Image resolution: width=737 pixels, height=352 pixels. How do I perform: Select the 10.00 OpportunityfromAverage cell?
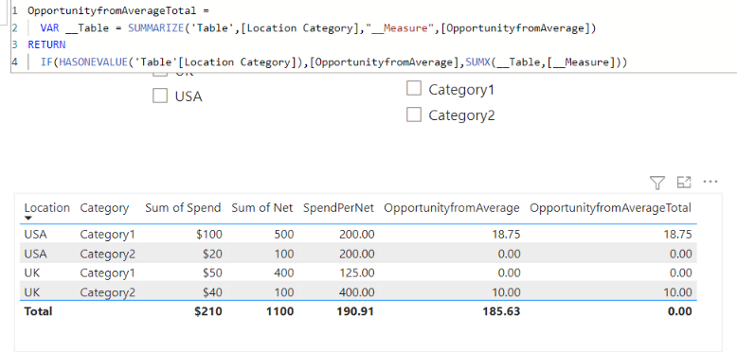tap(506, 292)
